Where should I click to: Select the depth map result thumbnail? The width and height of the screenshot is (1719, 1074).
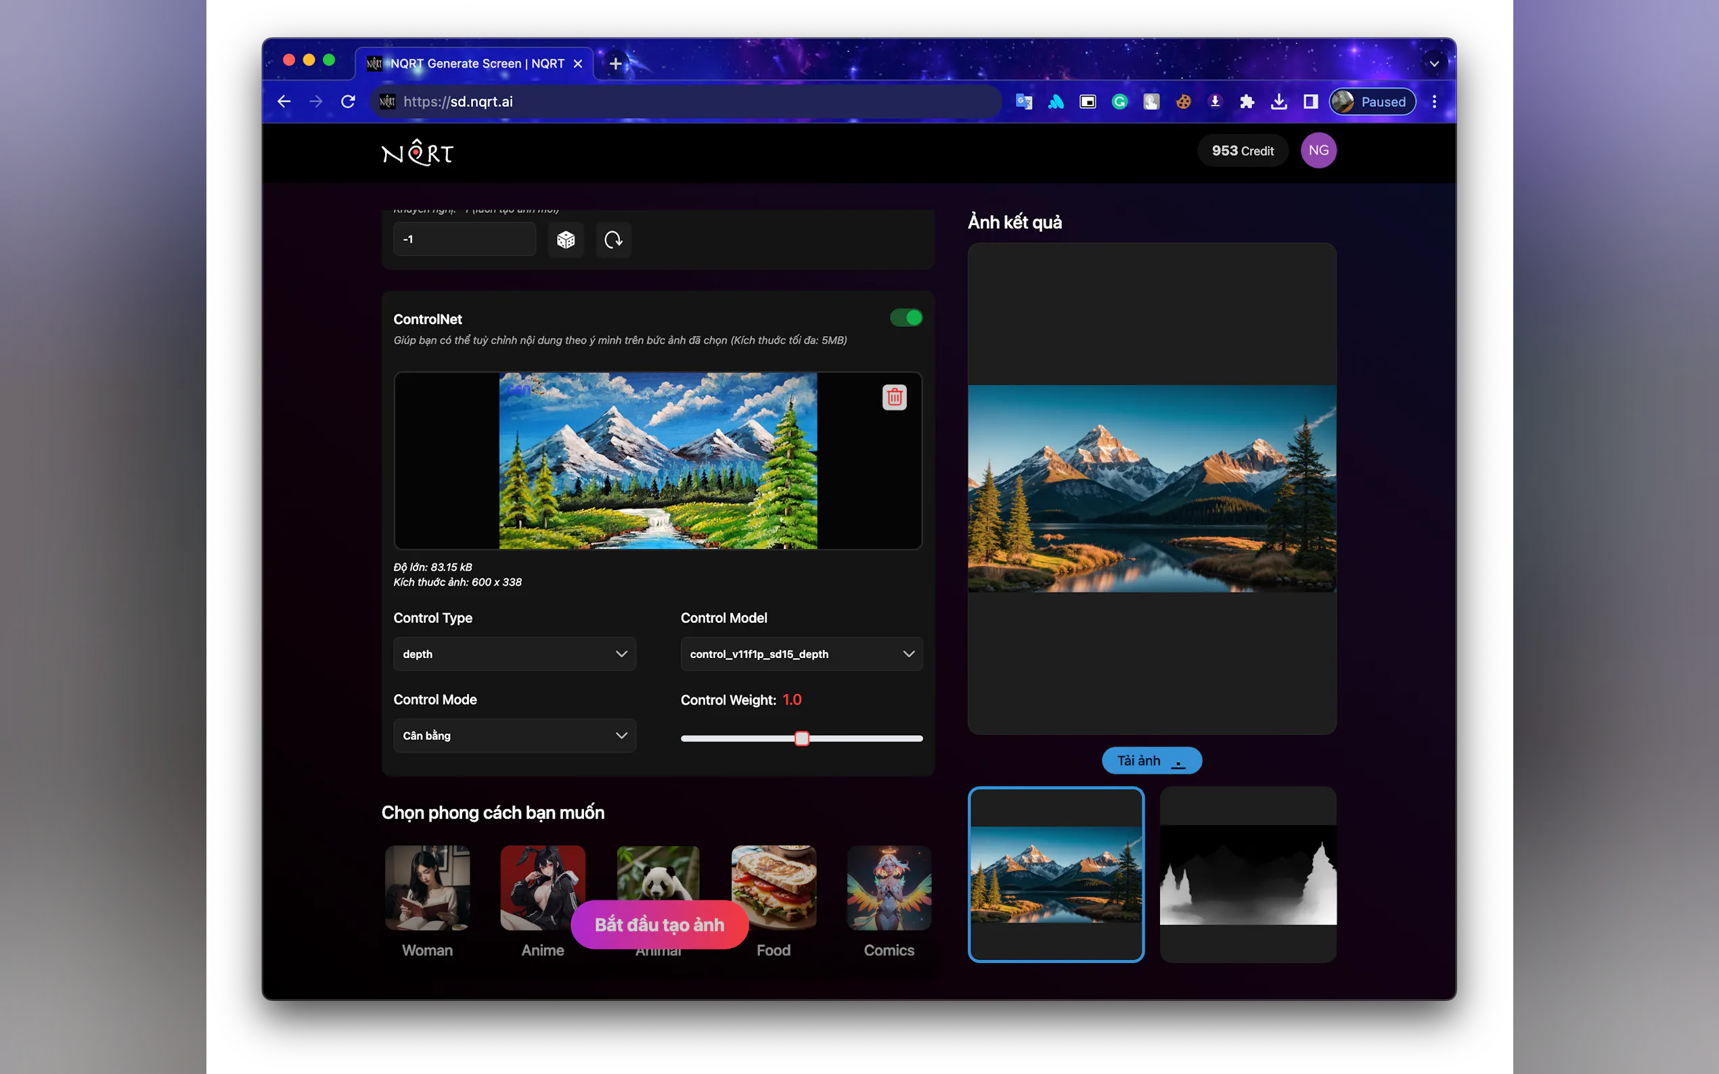tap(1247, 874)
